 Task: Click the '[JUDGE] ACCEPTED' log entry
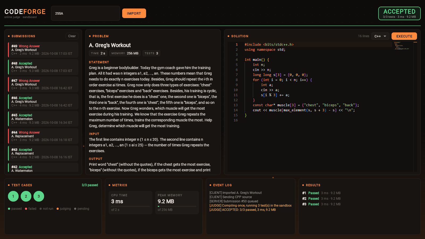pyautogui.click(x=243, y=210)
